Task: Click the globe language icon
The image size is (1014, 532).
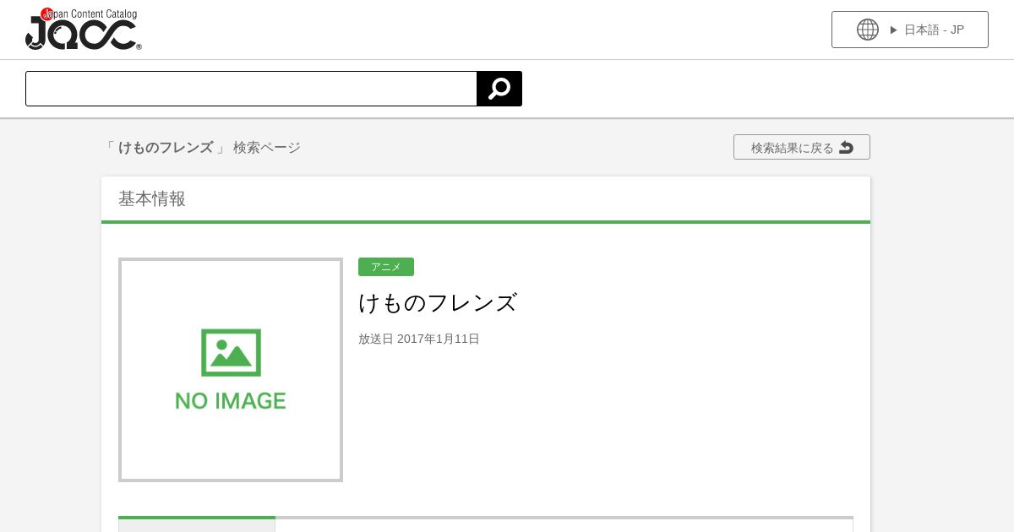Action: tap(868, 30)
